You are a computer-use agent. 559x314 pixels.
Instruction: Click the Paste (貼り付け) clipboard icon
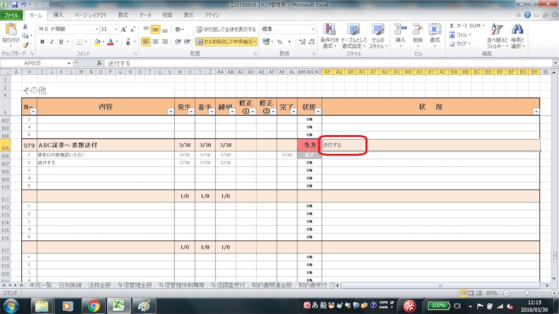(x=11, y=29)
